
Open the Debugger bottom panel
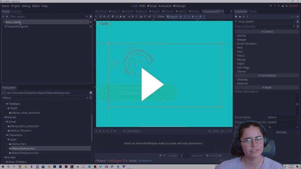pos(117,160)
